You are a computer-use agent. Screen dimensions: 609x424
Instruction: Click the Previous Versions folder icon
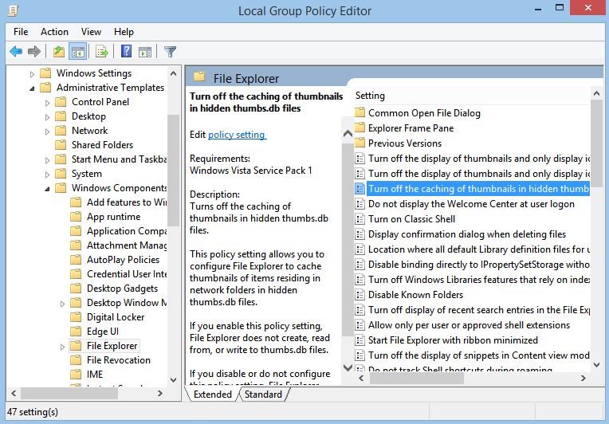360,143
